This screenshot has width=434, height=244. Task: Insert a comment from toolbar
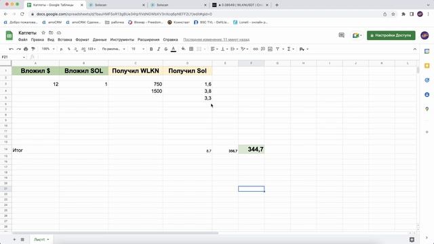pyautogui.click(x=262, y=49)
